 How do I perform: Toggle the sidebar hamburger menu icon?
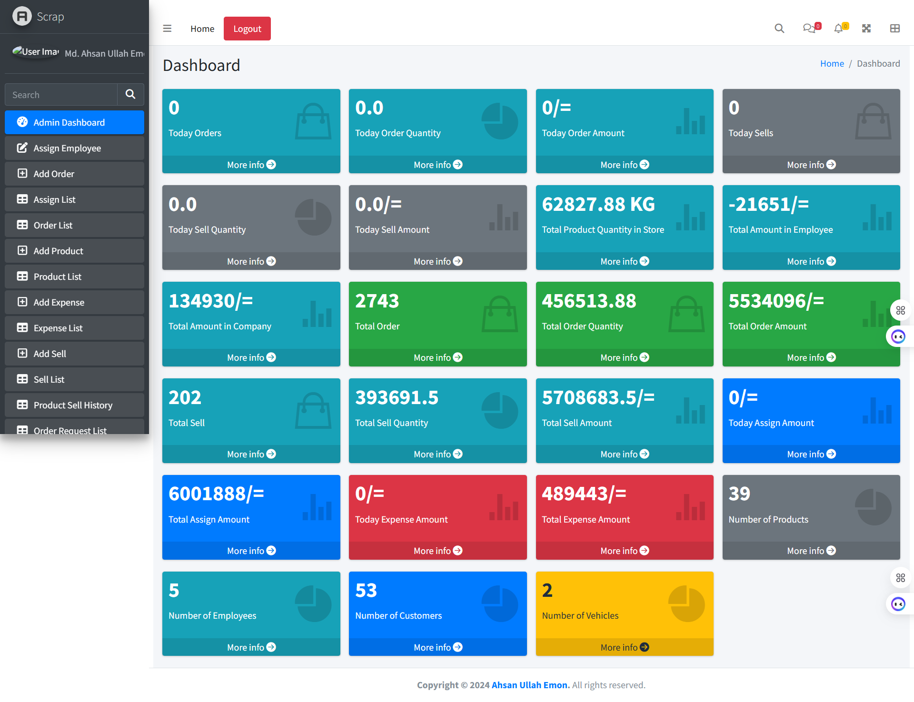click(167, 29)
